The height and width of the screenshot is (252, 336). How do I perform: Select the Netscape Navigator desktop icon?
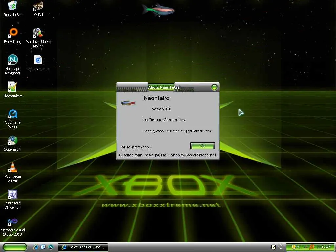click(13, 60)
